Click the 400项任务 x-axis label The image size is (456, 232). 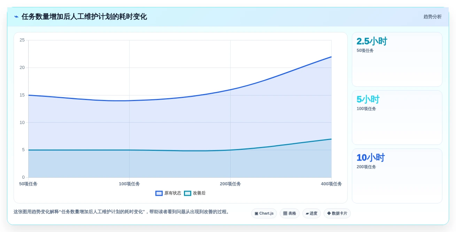pos(331,184)
